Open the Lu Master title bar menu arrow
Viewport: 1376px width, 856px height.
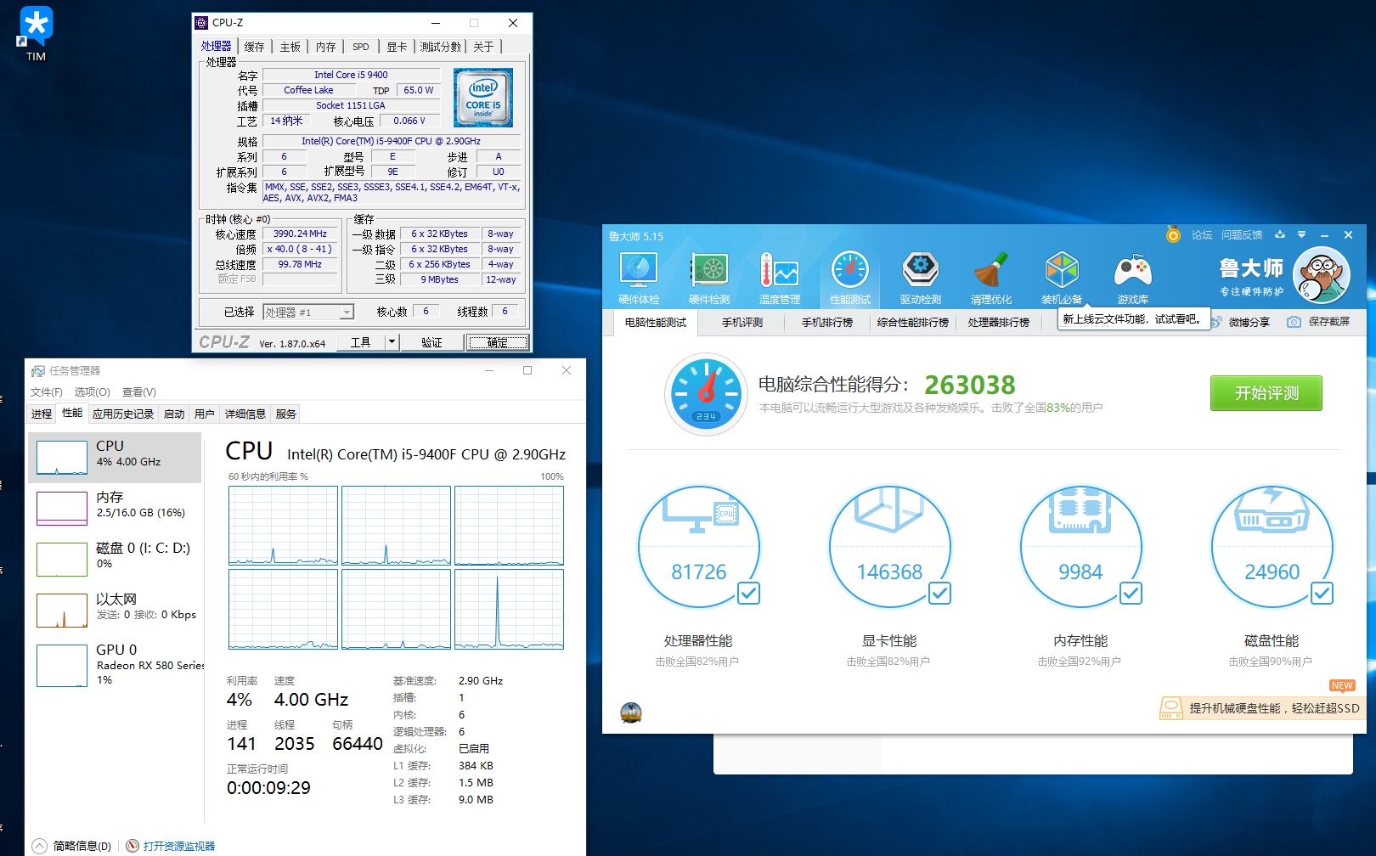(1301, 234)
